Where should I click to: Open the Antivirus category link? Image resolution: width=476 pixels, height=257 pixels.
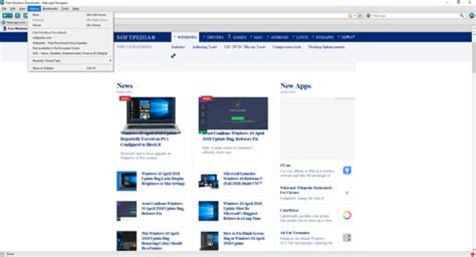point(178,47)
